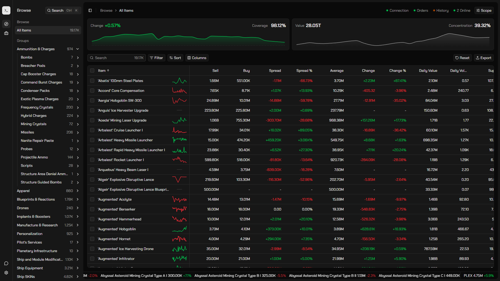Select the compass Browse icon in the sidebar rail

click(6, 24)
